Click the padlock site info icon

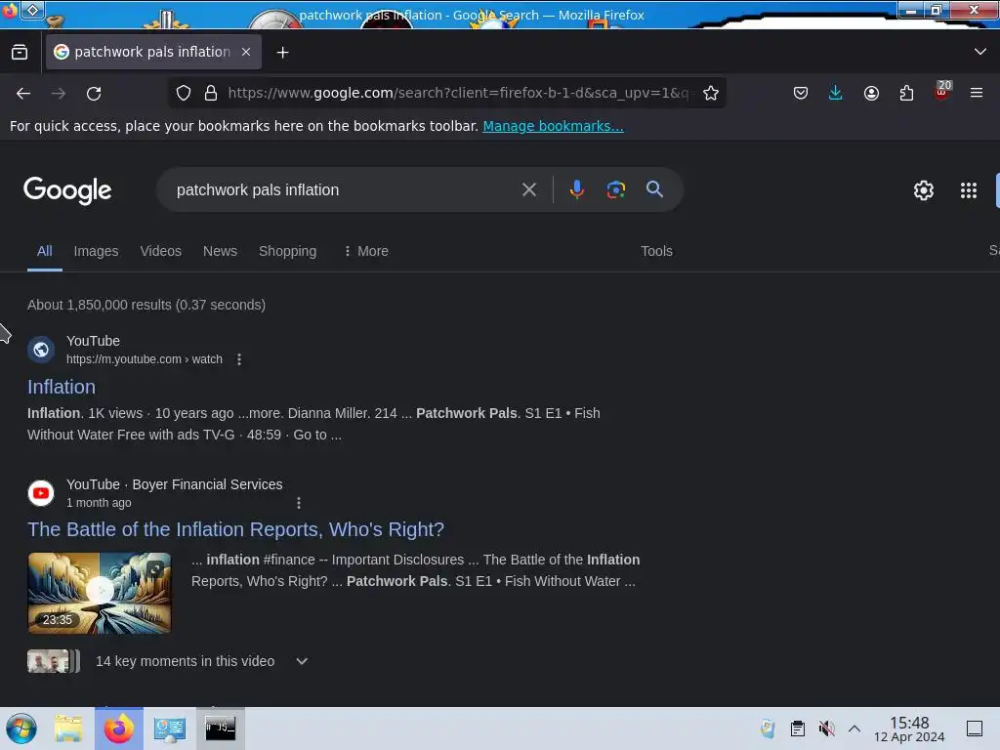click(211, 93)
